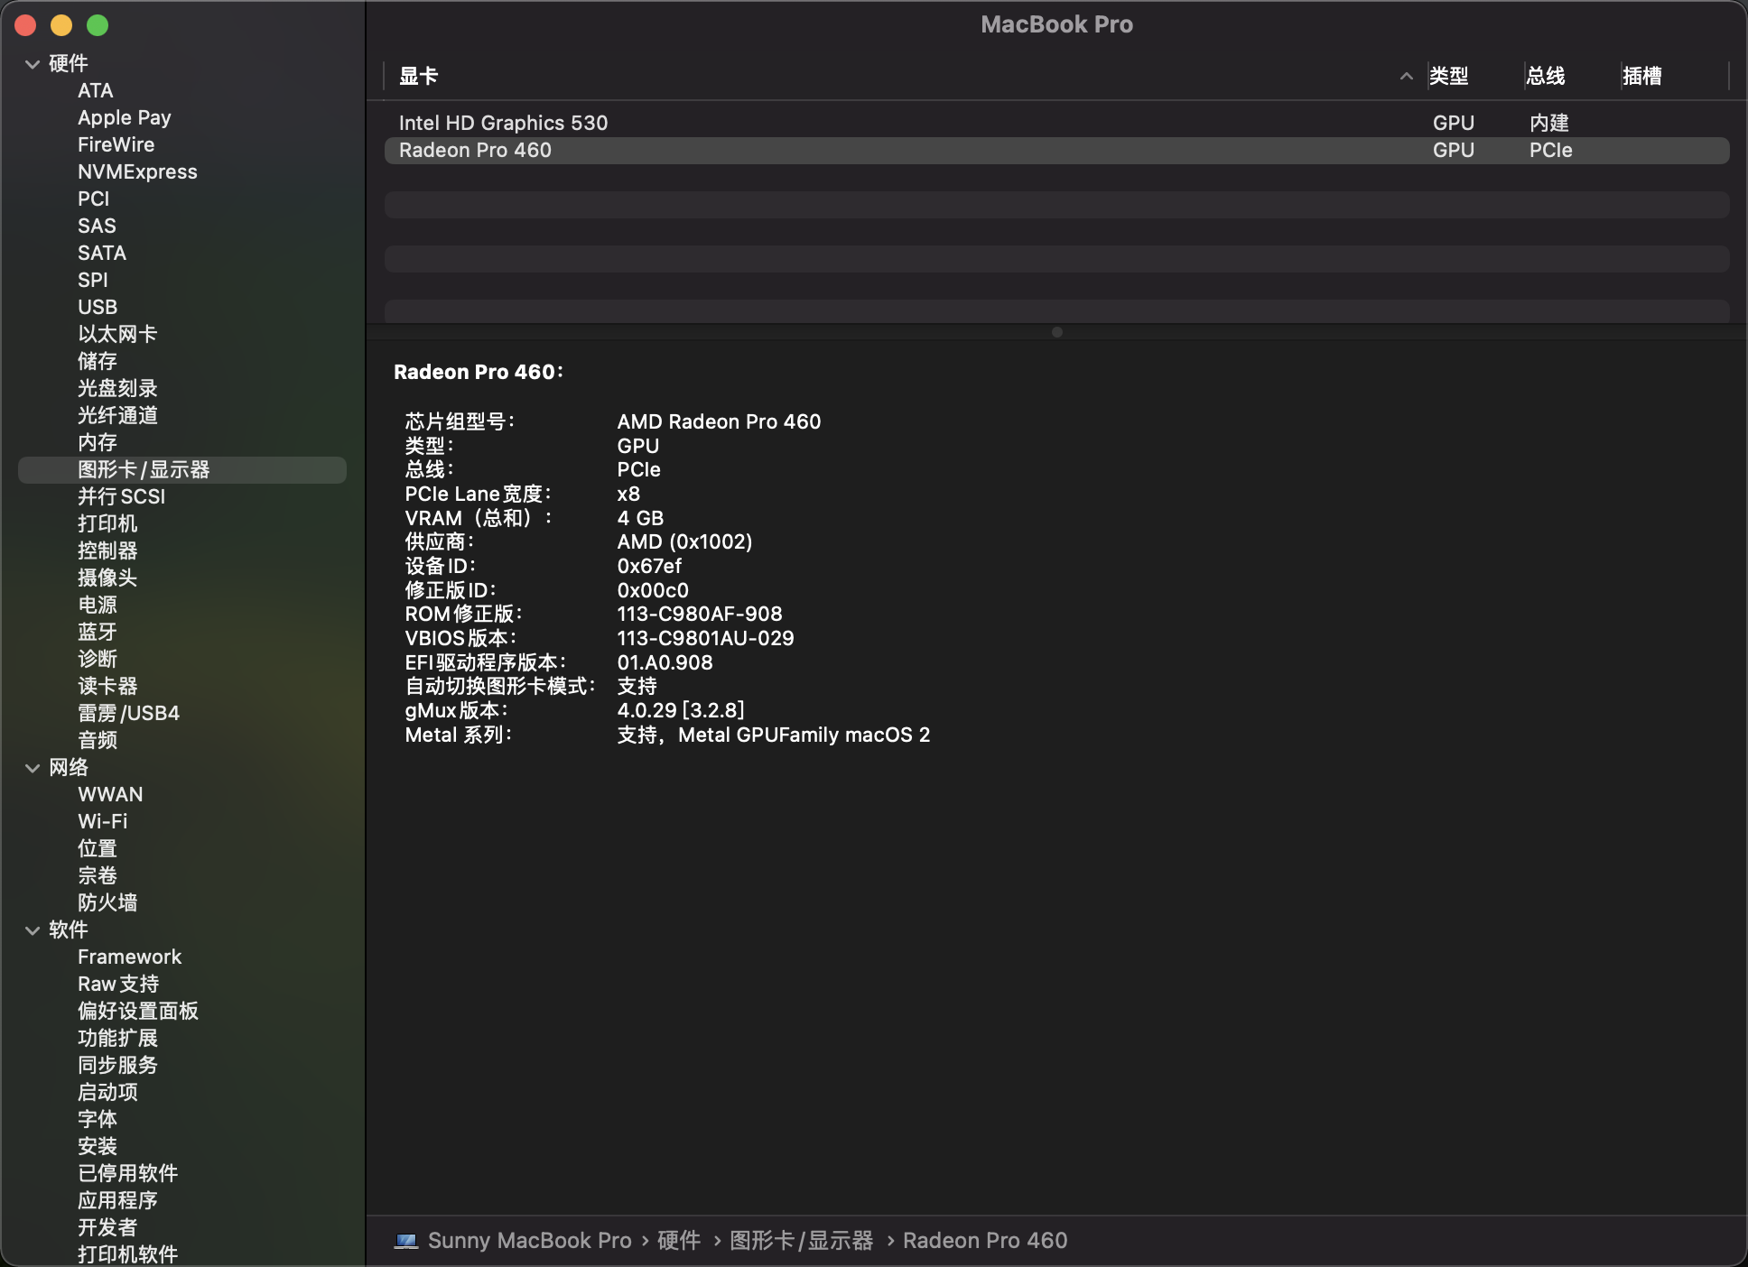Image resolution: width=1748 pixels, height=1267 pixels.
Task: Open 应用程序 under 软件
Action: point(117,1200)
